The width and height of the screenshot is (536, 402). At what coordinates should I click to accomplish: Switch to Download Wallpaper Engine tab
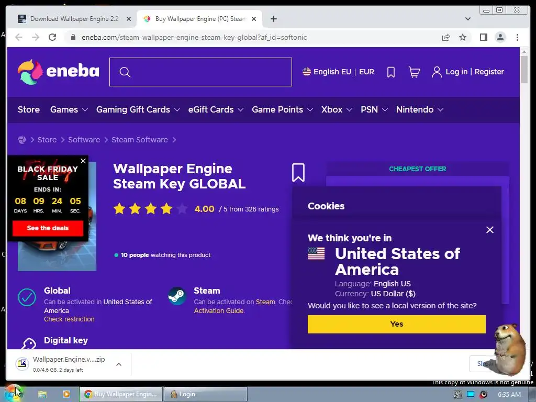coord(74,19)
